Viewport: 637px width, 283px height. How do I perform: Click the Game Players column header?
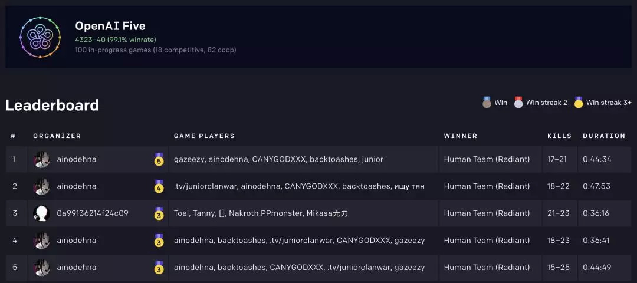point(204,136)
